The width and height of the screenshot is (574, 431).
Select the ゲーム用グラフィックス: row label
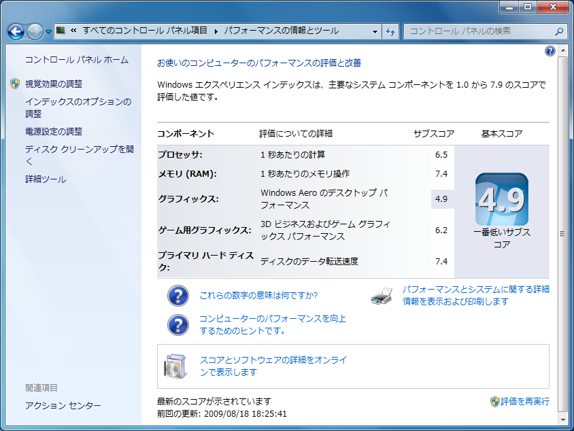(205, 230)
